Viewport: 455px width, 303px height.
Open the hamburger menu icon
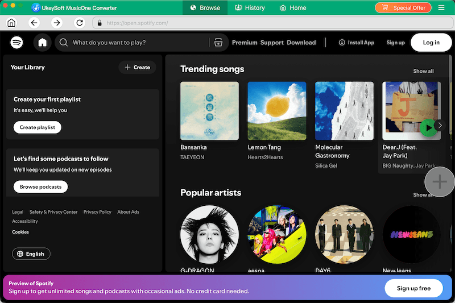point(441,7)
